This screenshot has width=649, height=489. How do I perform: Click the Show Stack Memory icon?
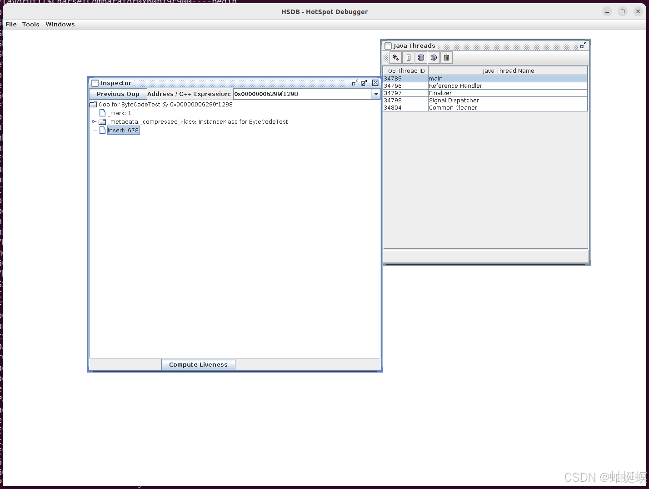[408, 57]
